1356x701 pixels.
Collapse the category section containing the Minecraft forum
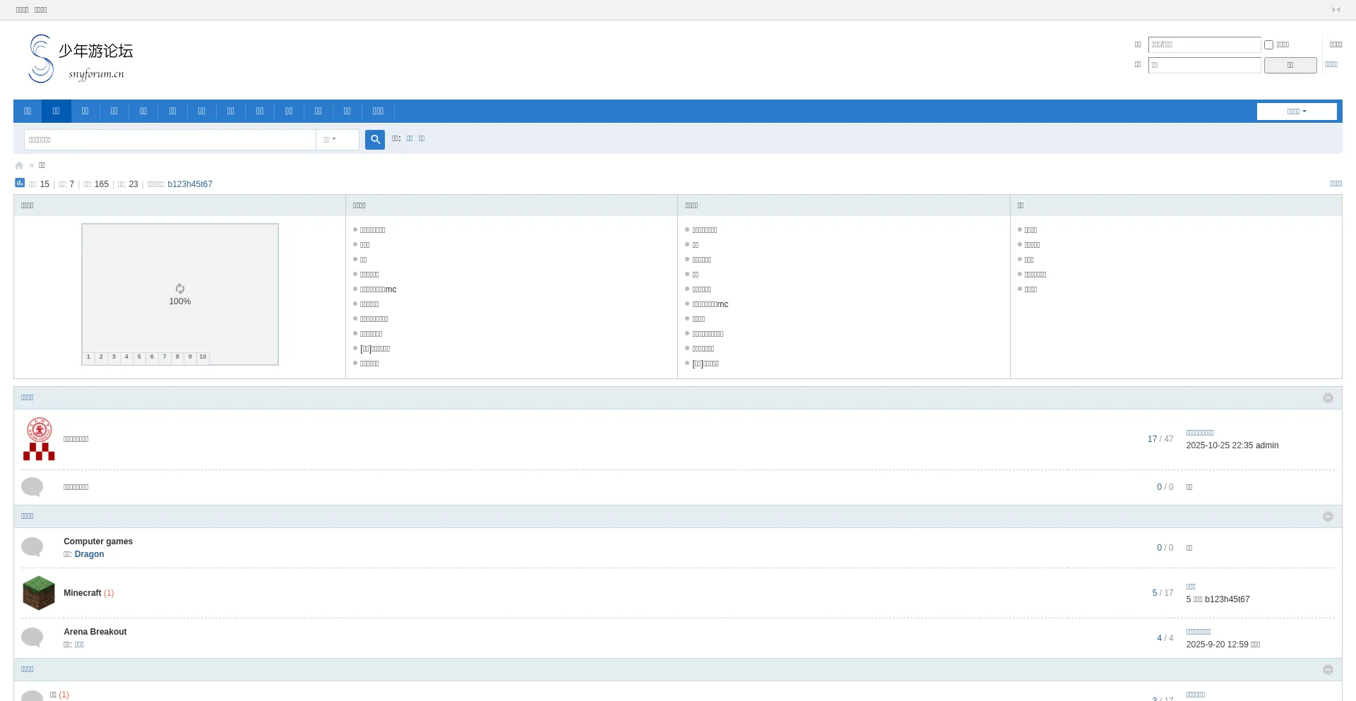pyautogui.click(x=1328, y=517)
